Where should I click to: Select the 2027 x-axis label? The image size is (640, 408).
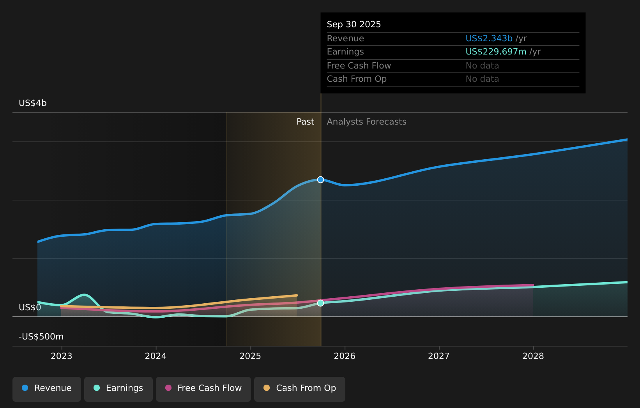pos(439,356)
